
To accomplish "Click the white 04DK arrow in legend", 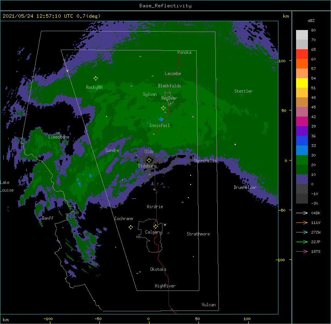I will point(302,213).
